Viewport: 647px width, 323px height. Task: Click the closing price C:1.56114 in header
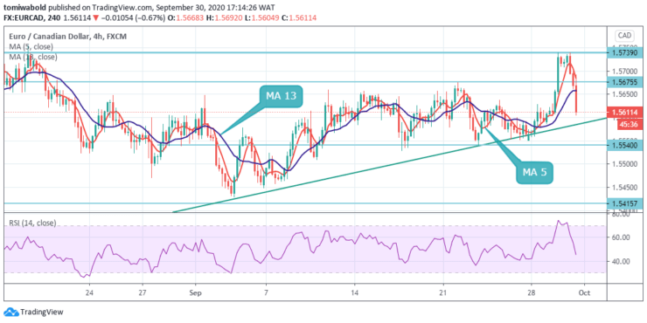[x=299, y=17]
